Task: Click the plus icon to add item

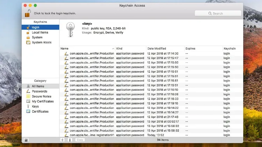Action: click(62, 140)
